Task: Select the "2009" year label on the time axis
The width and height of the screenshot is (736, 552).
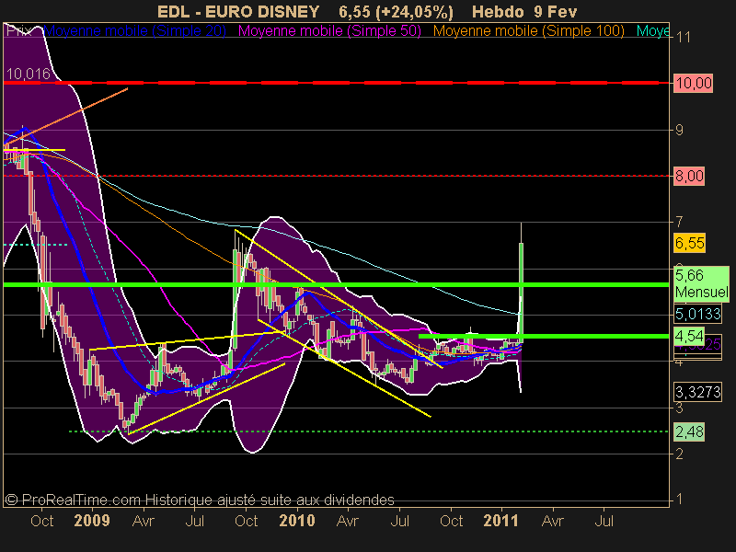Action: [92, 521]
